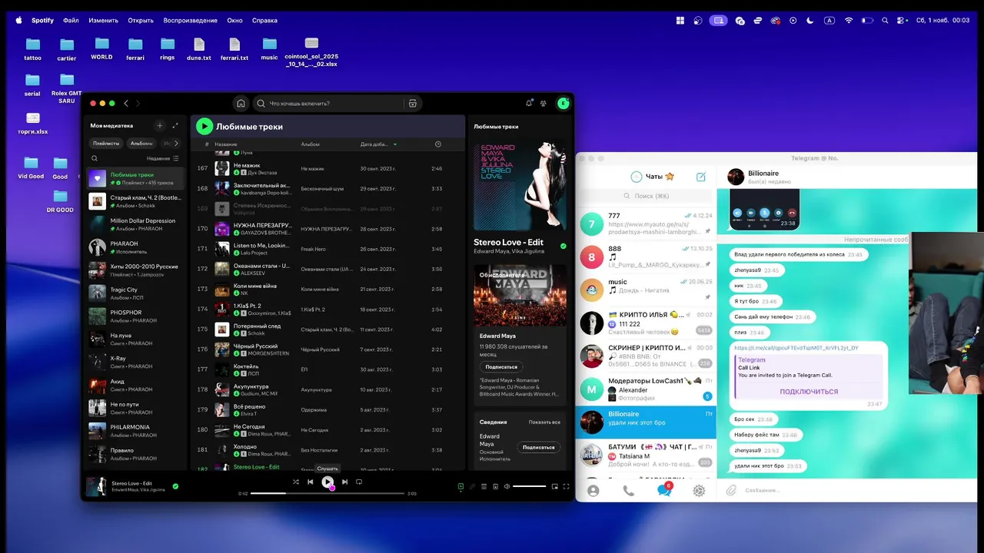
Task: Click the Подписаться button under Edward Maya
Action: tap(501, 366)
